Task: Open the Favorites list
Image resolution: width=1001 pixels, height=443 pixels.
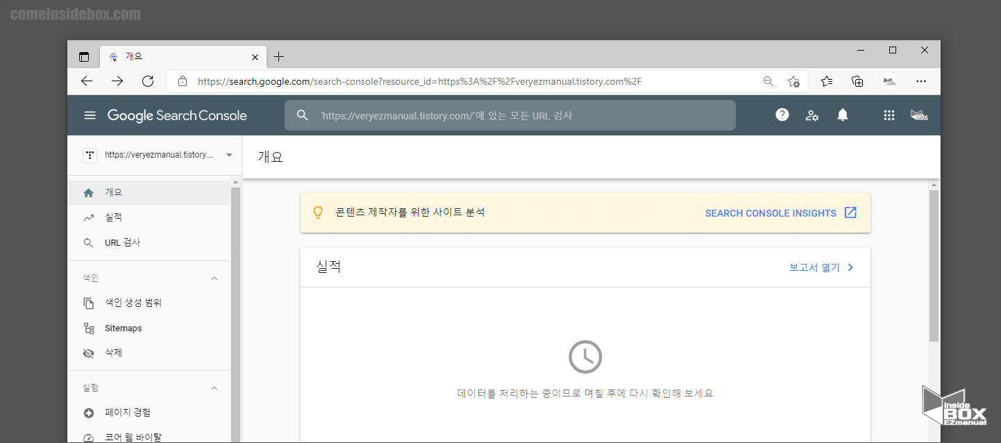Action: point(827,81)
